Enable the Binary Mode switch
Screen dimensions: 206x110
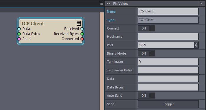146,53
